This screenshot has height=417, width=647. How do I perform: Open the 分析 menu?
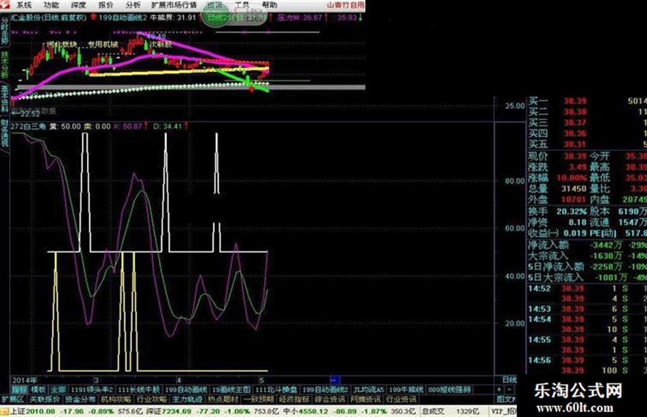tap(133, 5)
